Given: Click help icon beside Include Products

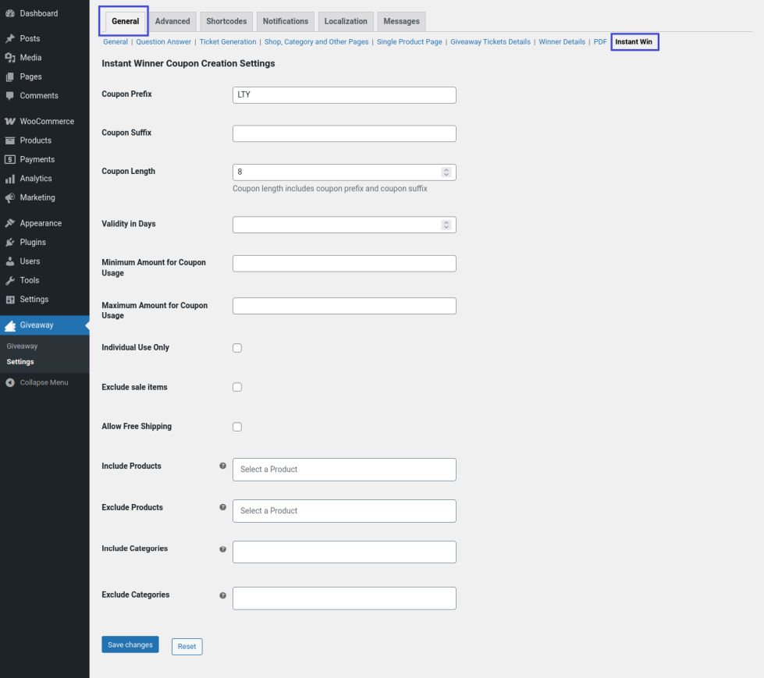Looking at the screenshot, I should click(222, 466).
